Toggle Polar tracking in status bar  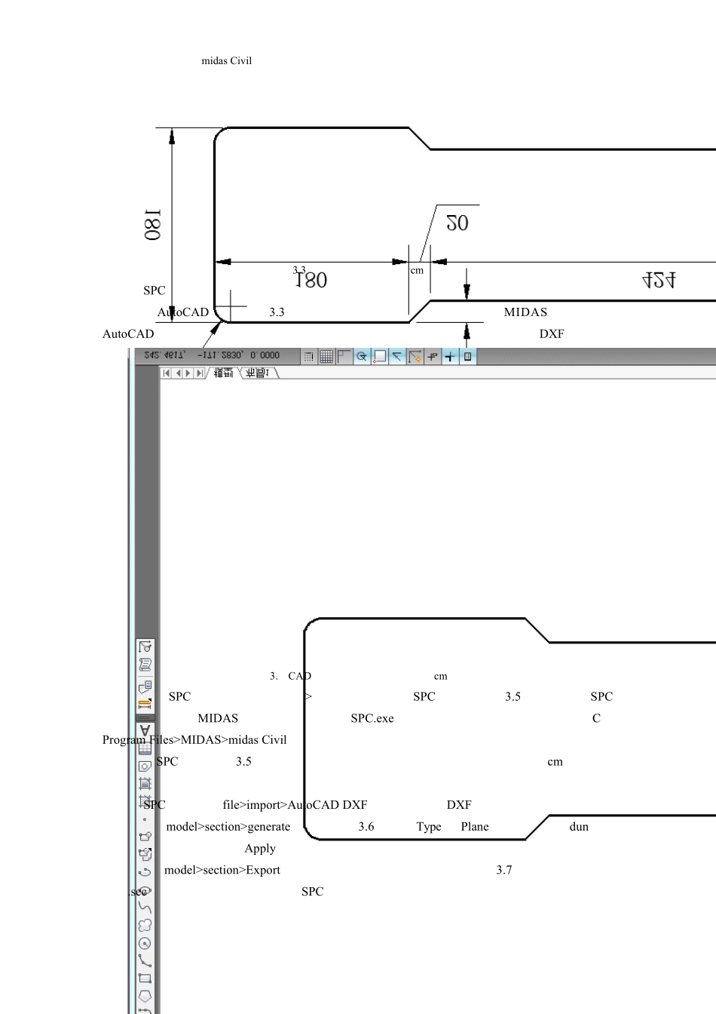362,356
